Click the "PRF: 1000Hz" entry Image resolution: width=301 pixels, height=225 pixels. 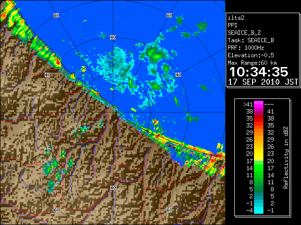coord(246,48)
